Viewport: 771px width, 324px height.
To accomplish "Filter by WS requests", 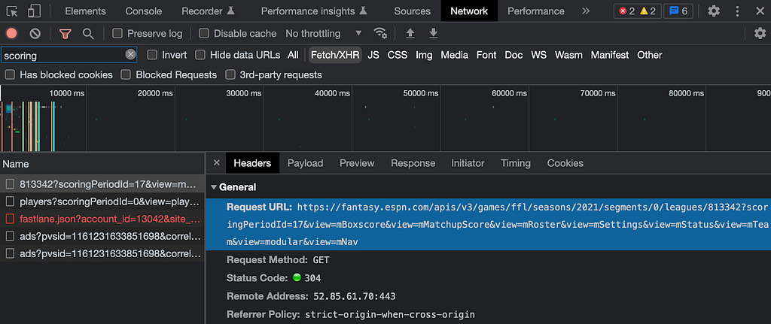I will tap(538, 54).
